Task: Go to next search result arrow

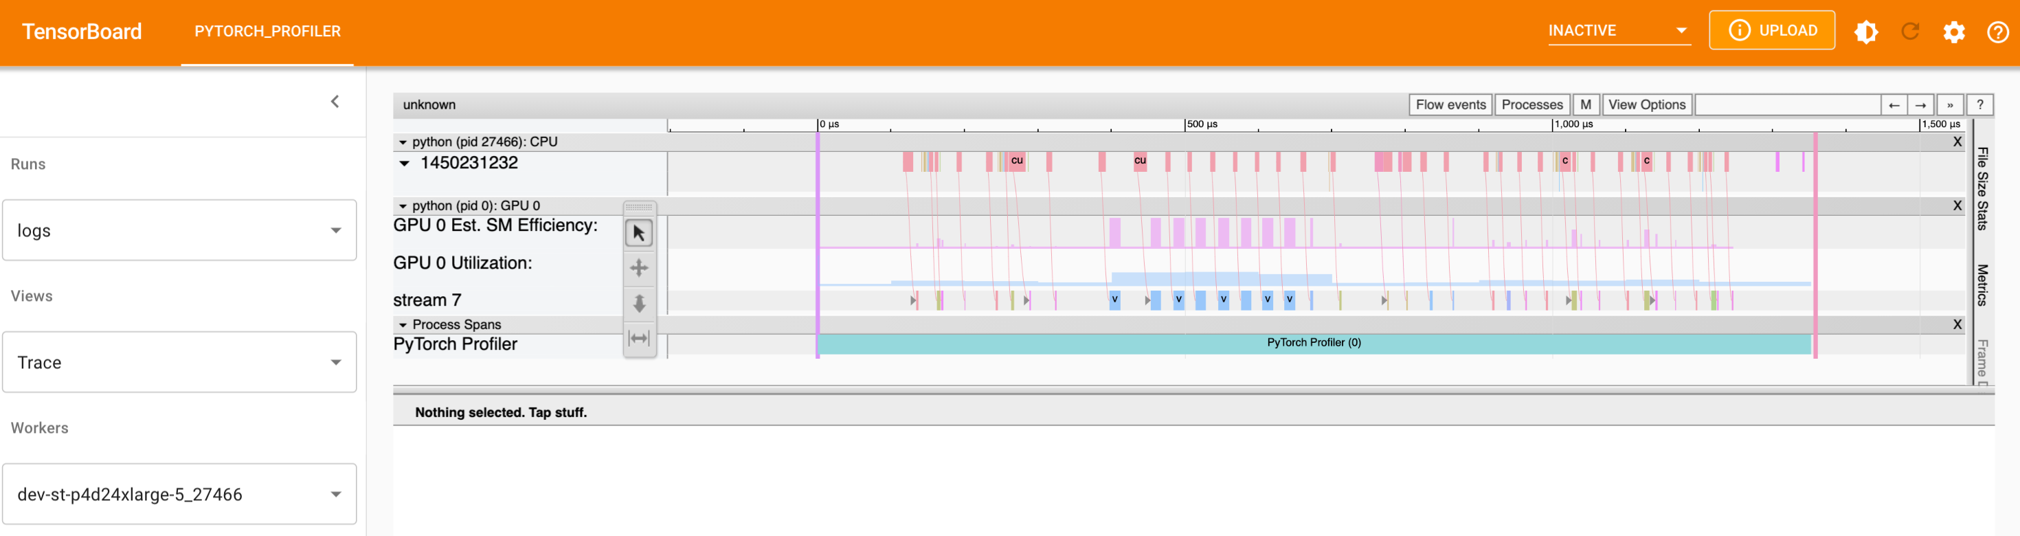Action: point(1920,104)
